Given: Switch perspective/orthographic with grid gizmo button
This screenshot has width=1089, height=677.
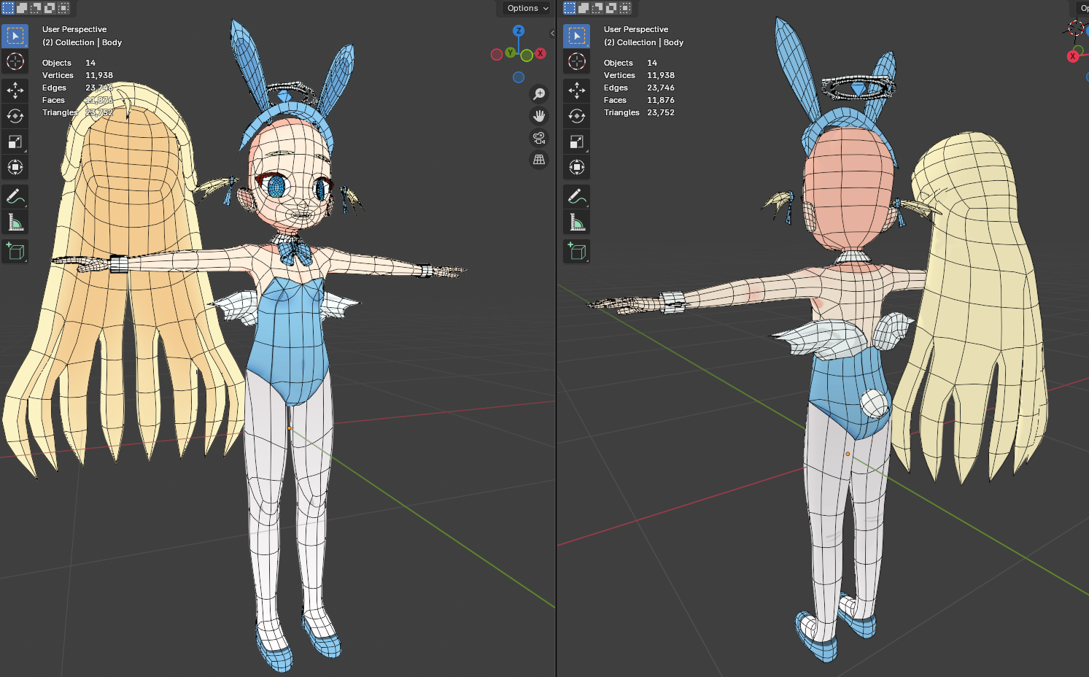Looking at the screenshot, I should pos(539,160).
